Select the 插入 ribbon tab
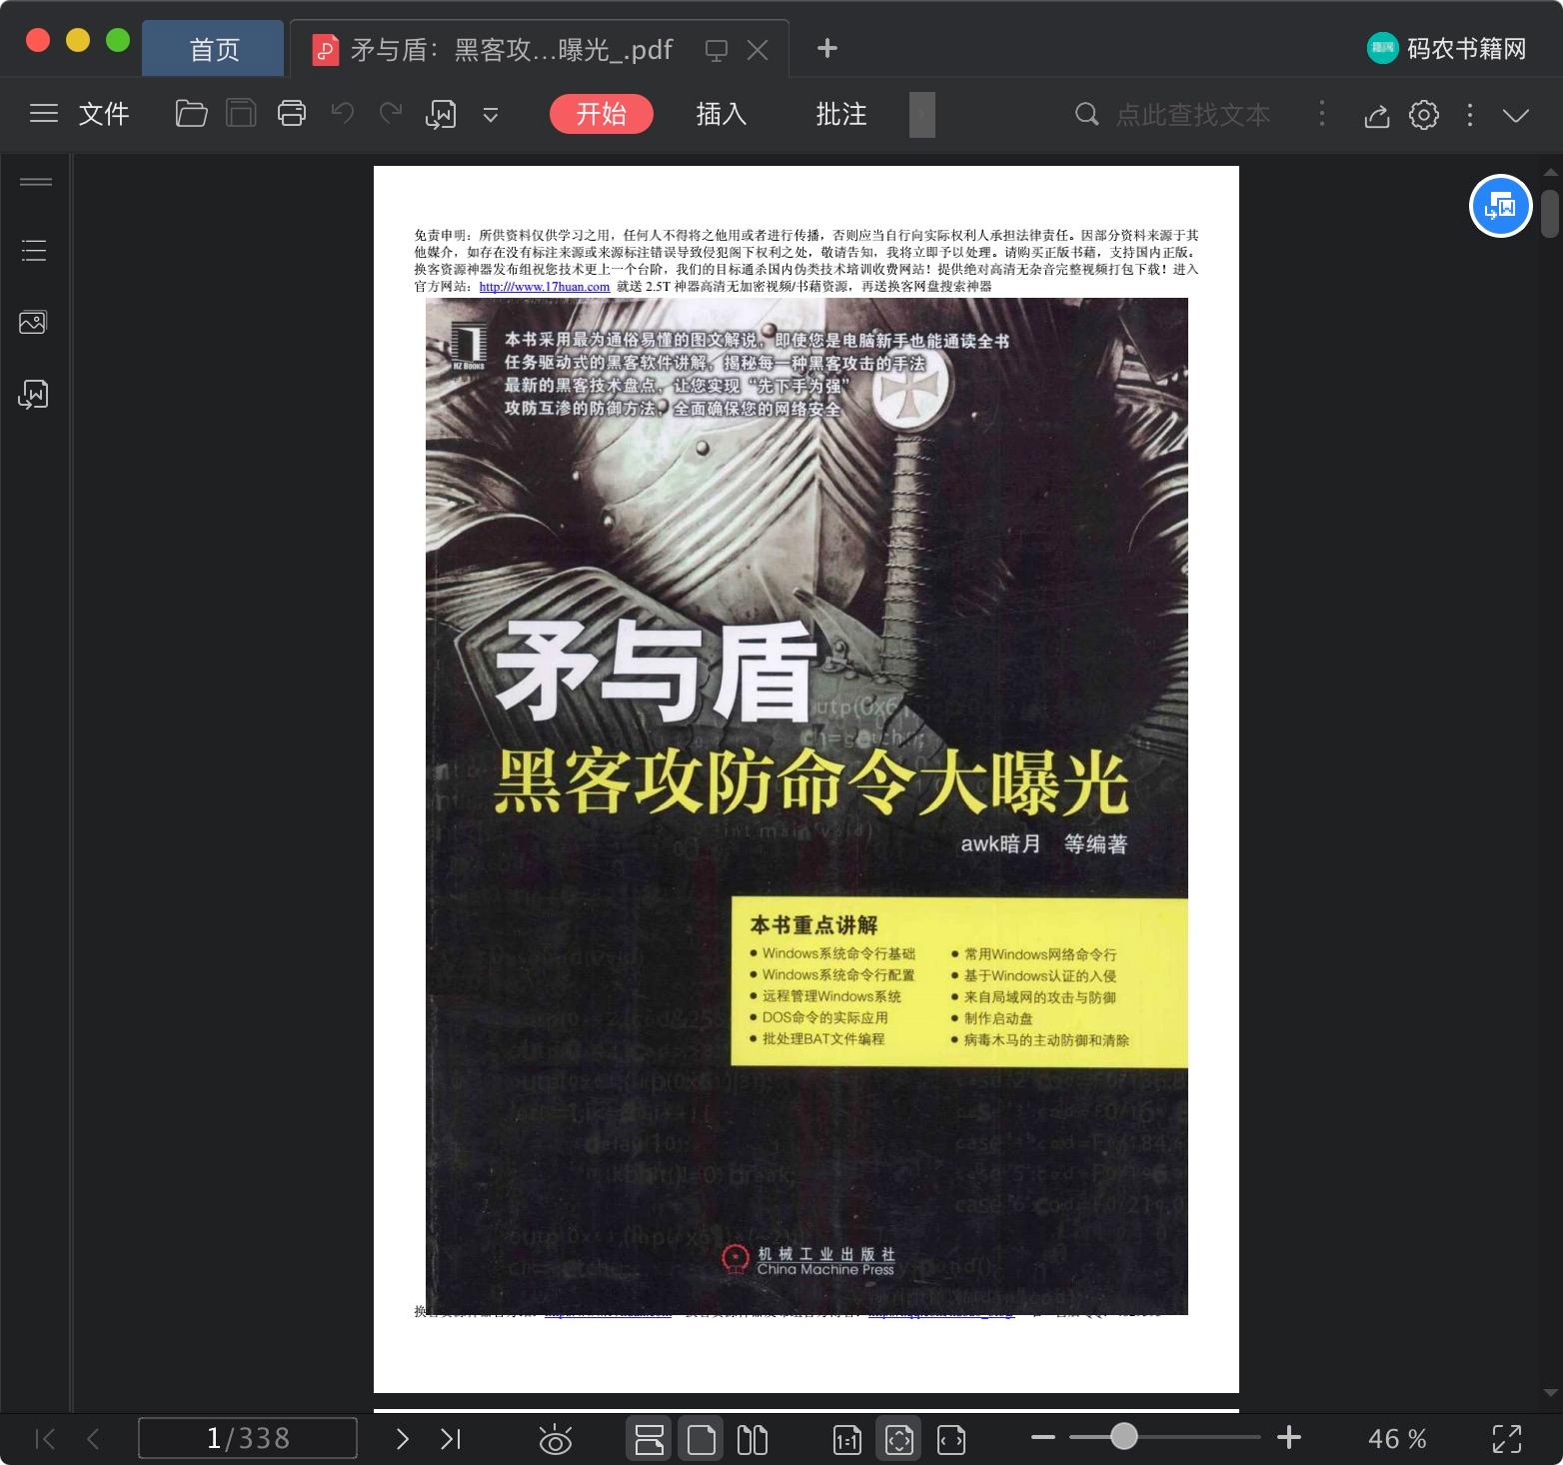The image size is (1563, 1465). coord(722,114)
